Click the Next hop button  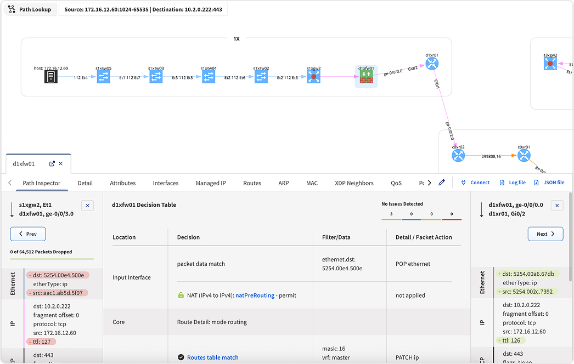click(x=545, y=234)
